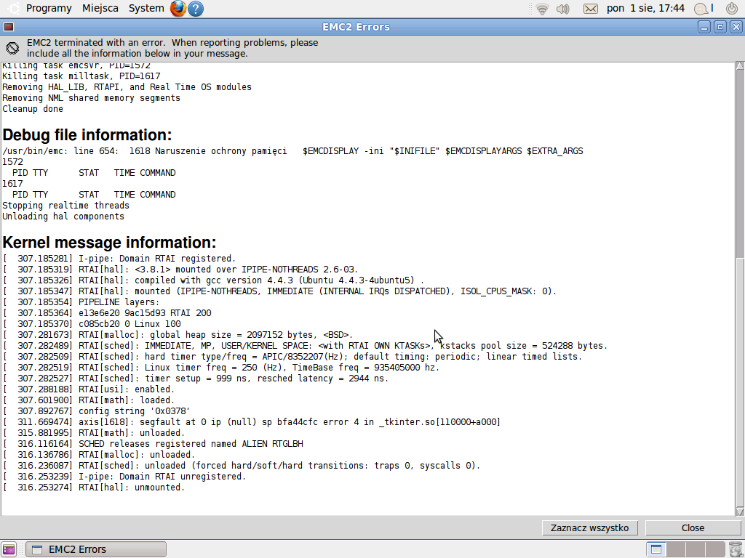Image resolution: width=745 pixels, height=558 pixels.
Task: Click the "hard timer type/freq" line
Action: 292,357
